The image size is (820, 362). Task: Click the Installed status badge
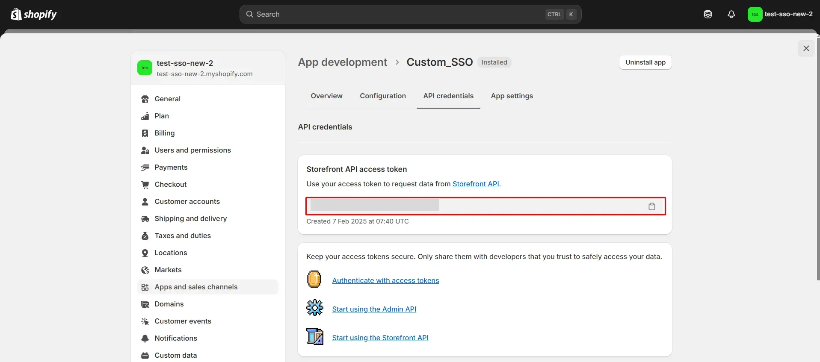[x=494, y=62]
